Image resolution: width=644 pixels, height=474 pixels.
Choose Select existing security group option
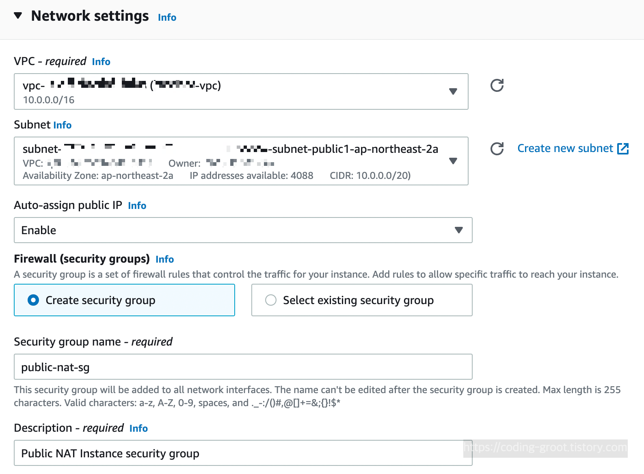[362, 300]
